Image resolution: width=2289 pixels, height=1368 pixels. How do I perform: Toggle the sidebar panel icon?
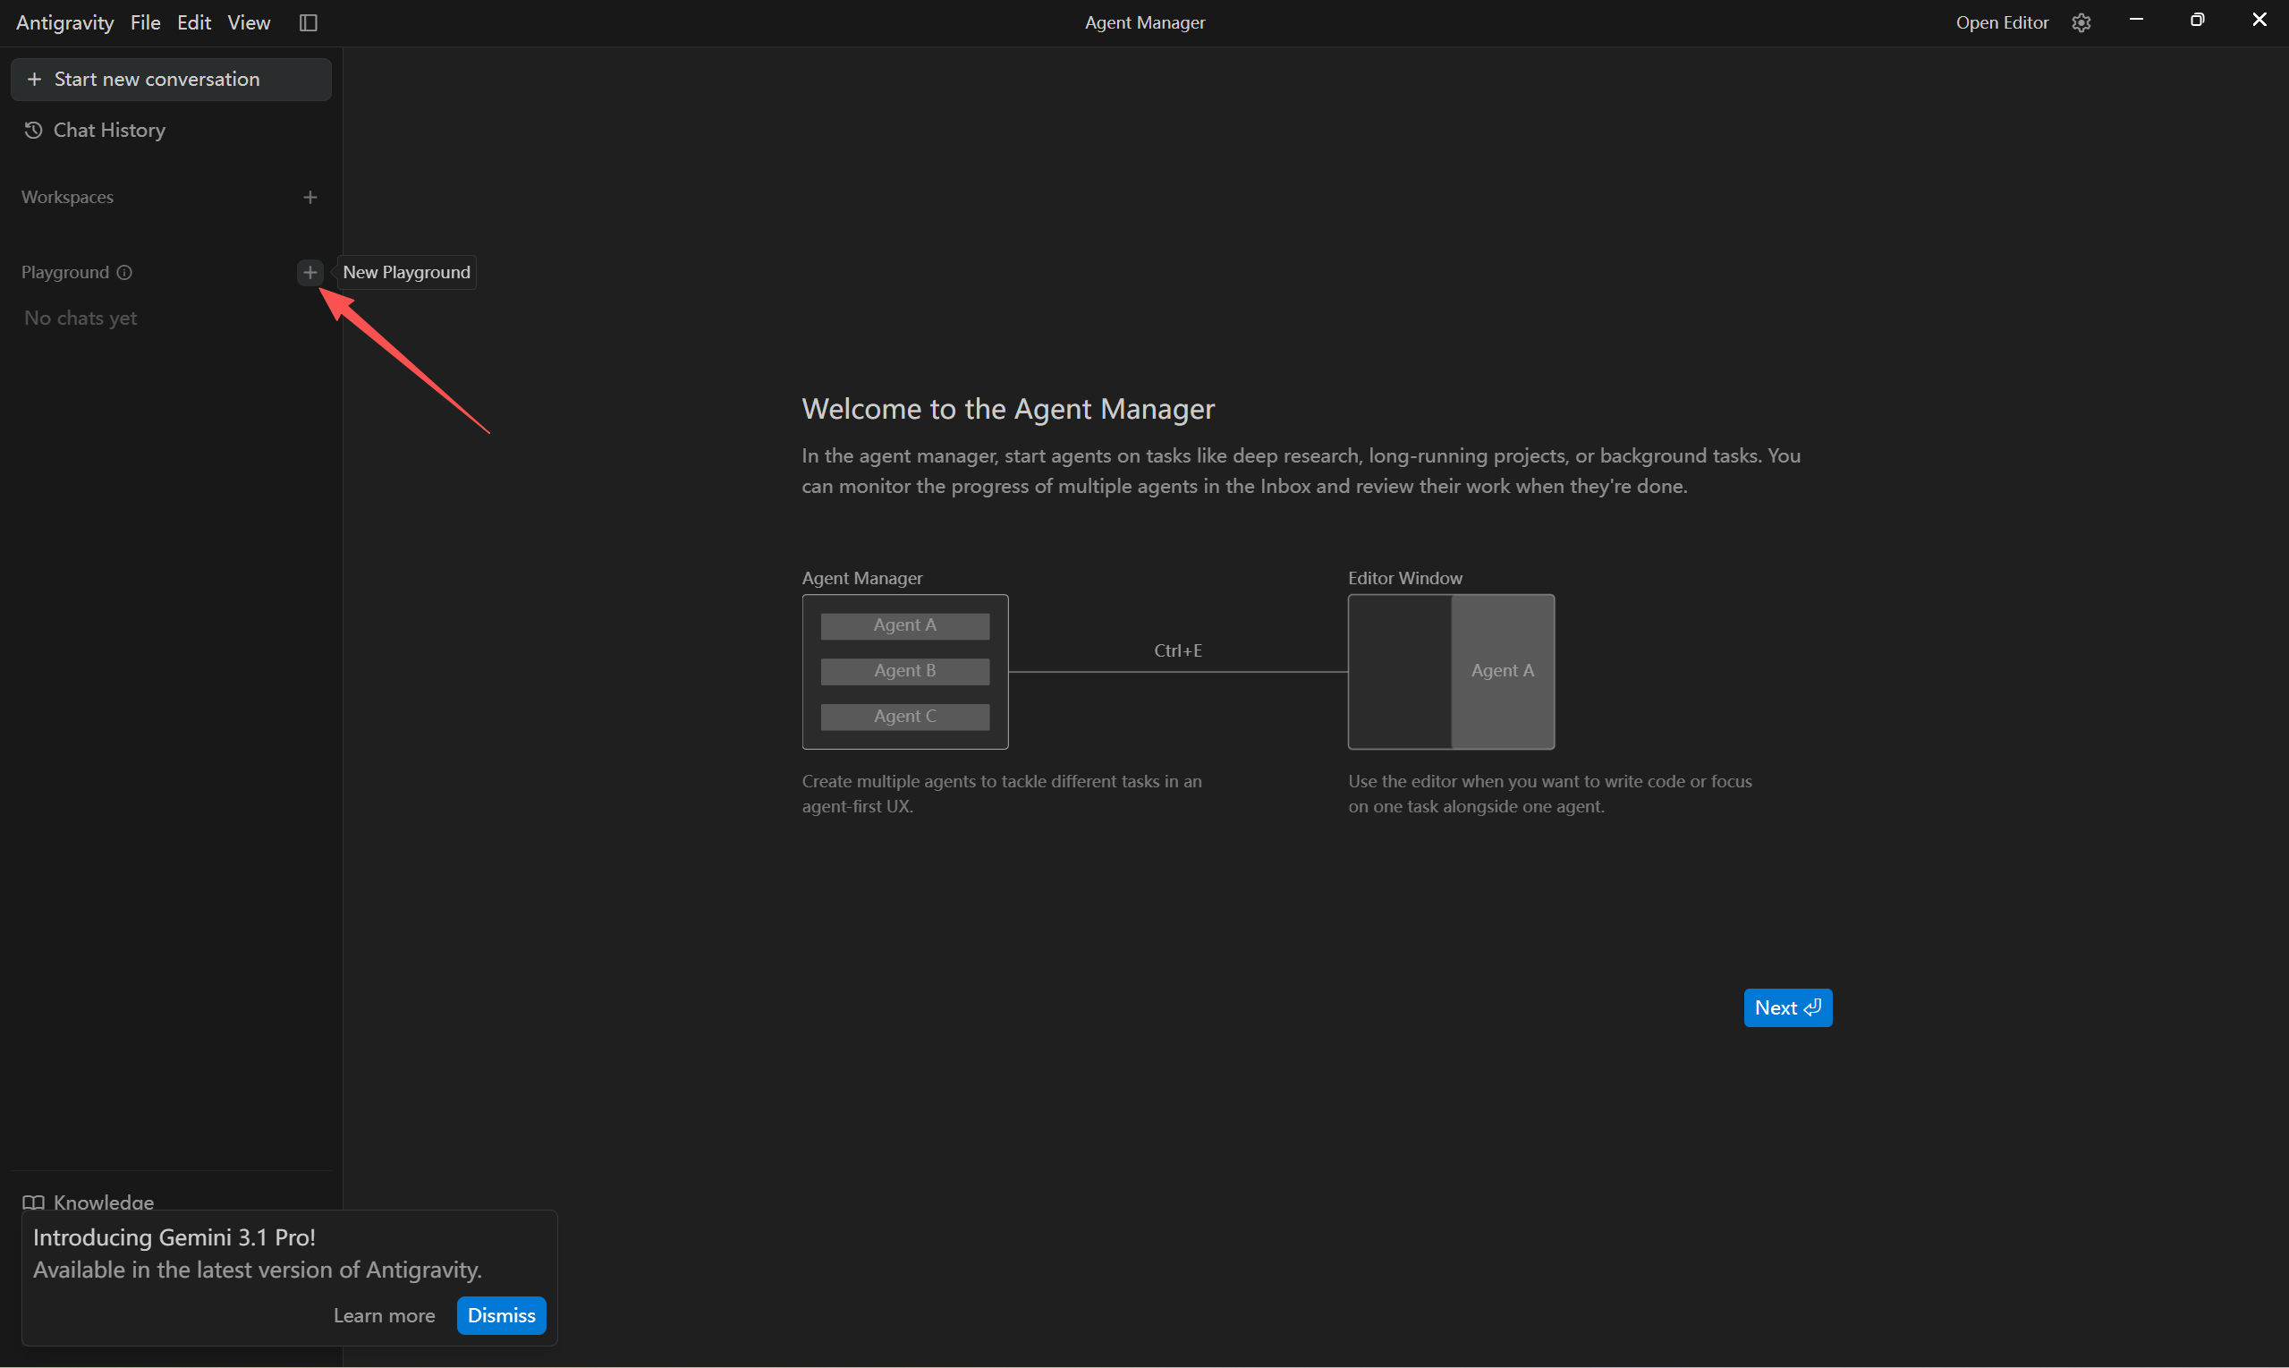[x=309, y=22]
